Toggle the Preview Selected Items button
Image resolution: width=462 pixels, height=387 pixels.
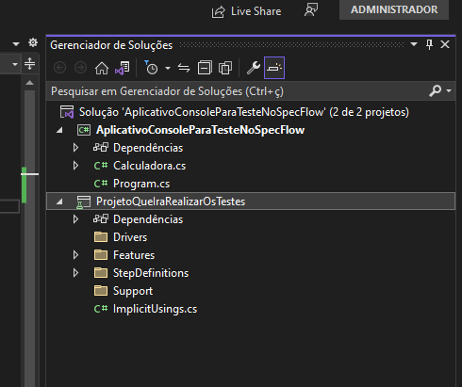pos(274,68)
